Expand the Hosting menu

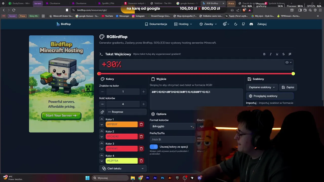(x=183, y=24)
